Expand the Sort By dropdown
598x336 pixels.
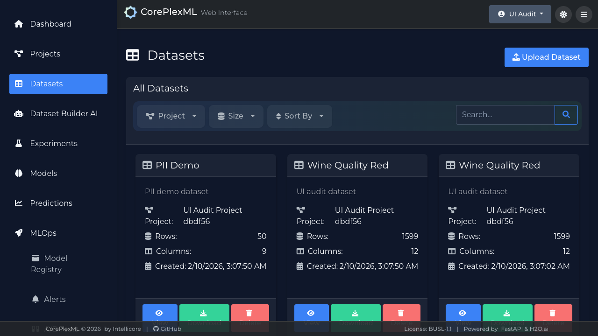point(299,116)
